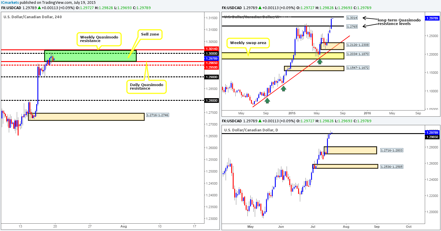This screenshot has height=231, width=441.
Task: Click the 1.29650 price label on the daily chart
Action: [x=432, y=137]
